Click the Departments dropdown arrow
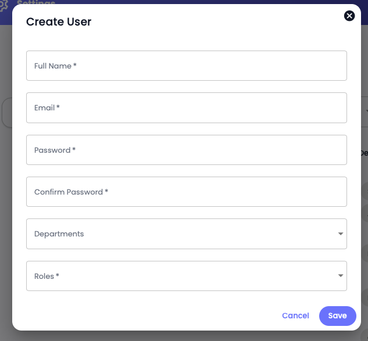This screenshot has width=368, height=341. tap(341, 234)
